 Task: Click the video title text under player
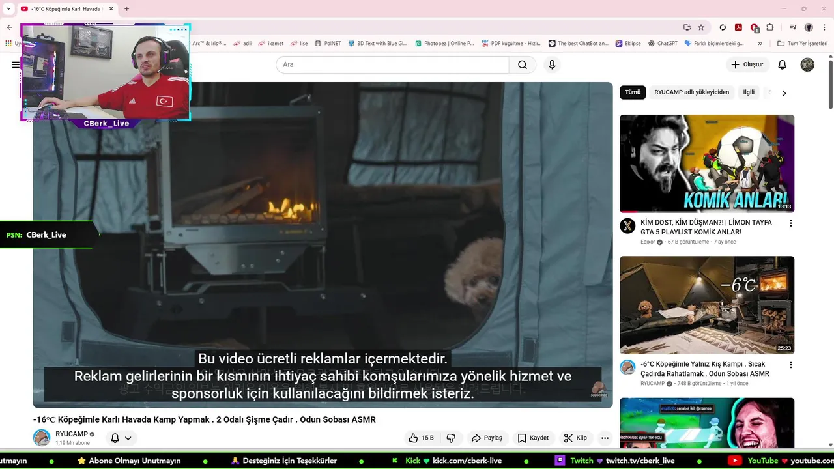click(205, 419)
